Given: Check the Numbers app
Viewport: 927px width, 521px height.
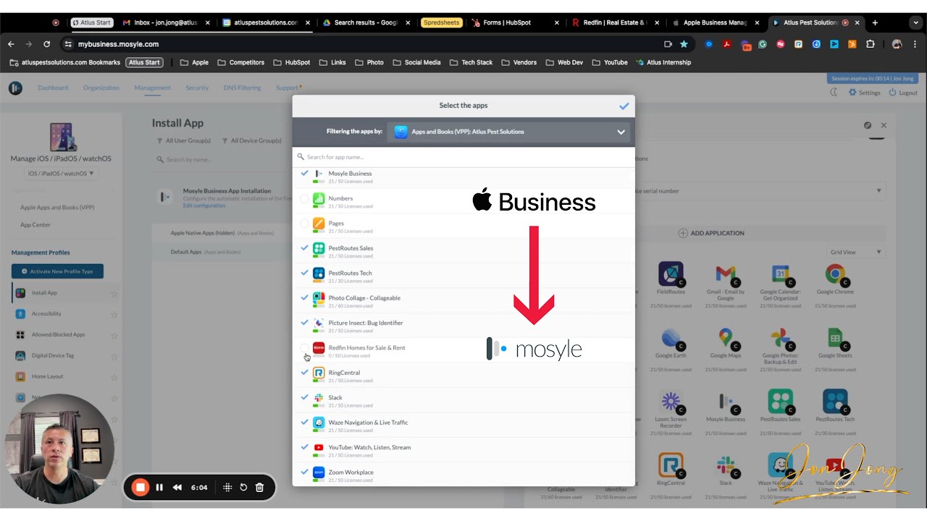Looking at the screenshot, I should (304, 198).
